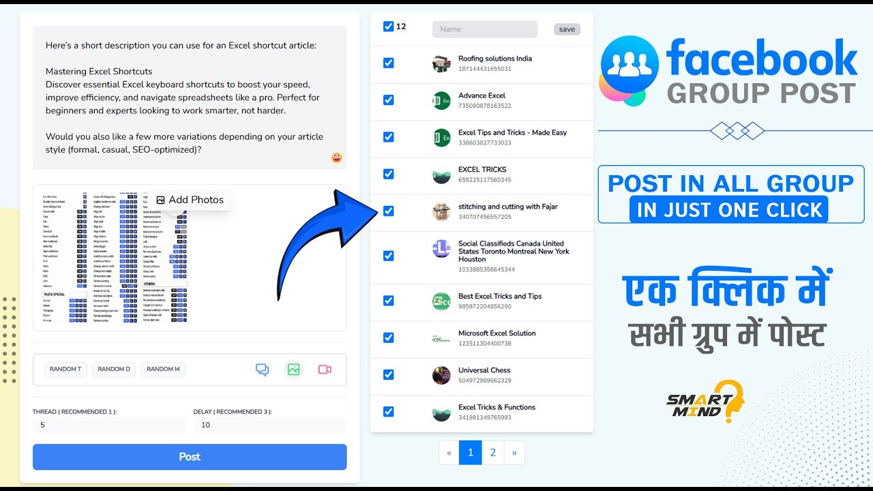The width and height of the screenshot is (873, 491).
Task: Click the Add Photos button
Action: (x=190, y=200)
